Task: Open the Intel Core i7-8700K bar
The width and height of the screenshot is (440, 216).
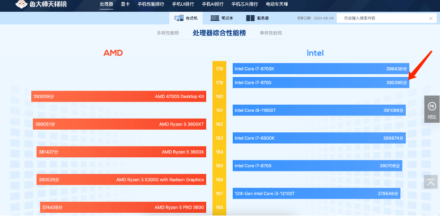Action: [321, 69]
